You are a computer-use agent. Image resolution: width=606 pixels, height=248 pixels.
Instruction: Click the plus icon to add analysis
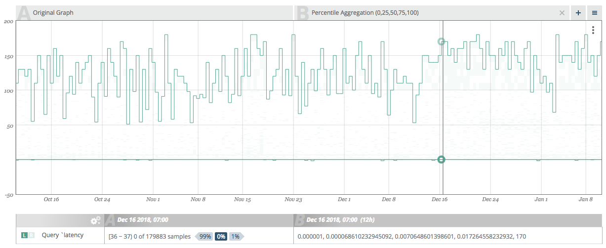(x=578, y=13)
